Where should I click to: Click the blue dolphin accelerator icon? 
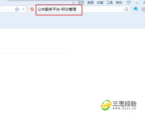pos(136,9)
